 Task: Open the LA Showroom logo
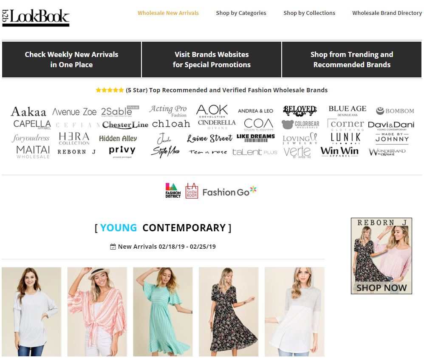coord(192,191)
